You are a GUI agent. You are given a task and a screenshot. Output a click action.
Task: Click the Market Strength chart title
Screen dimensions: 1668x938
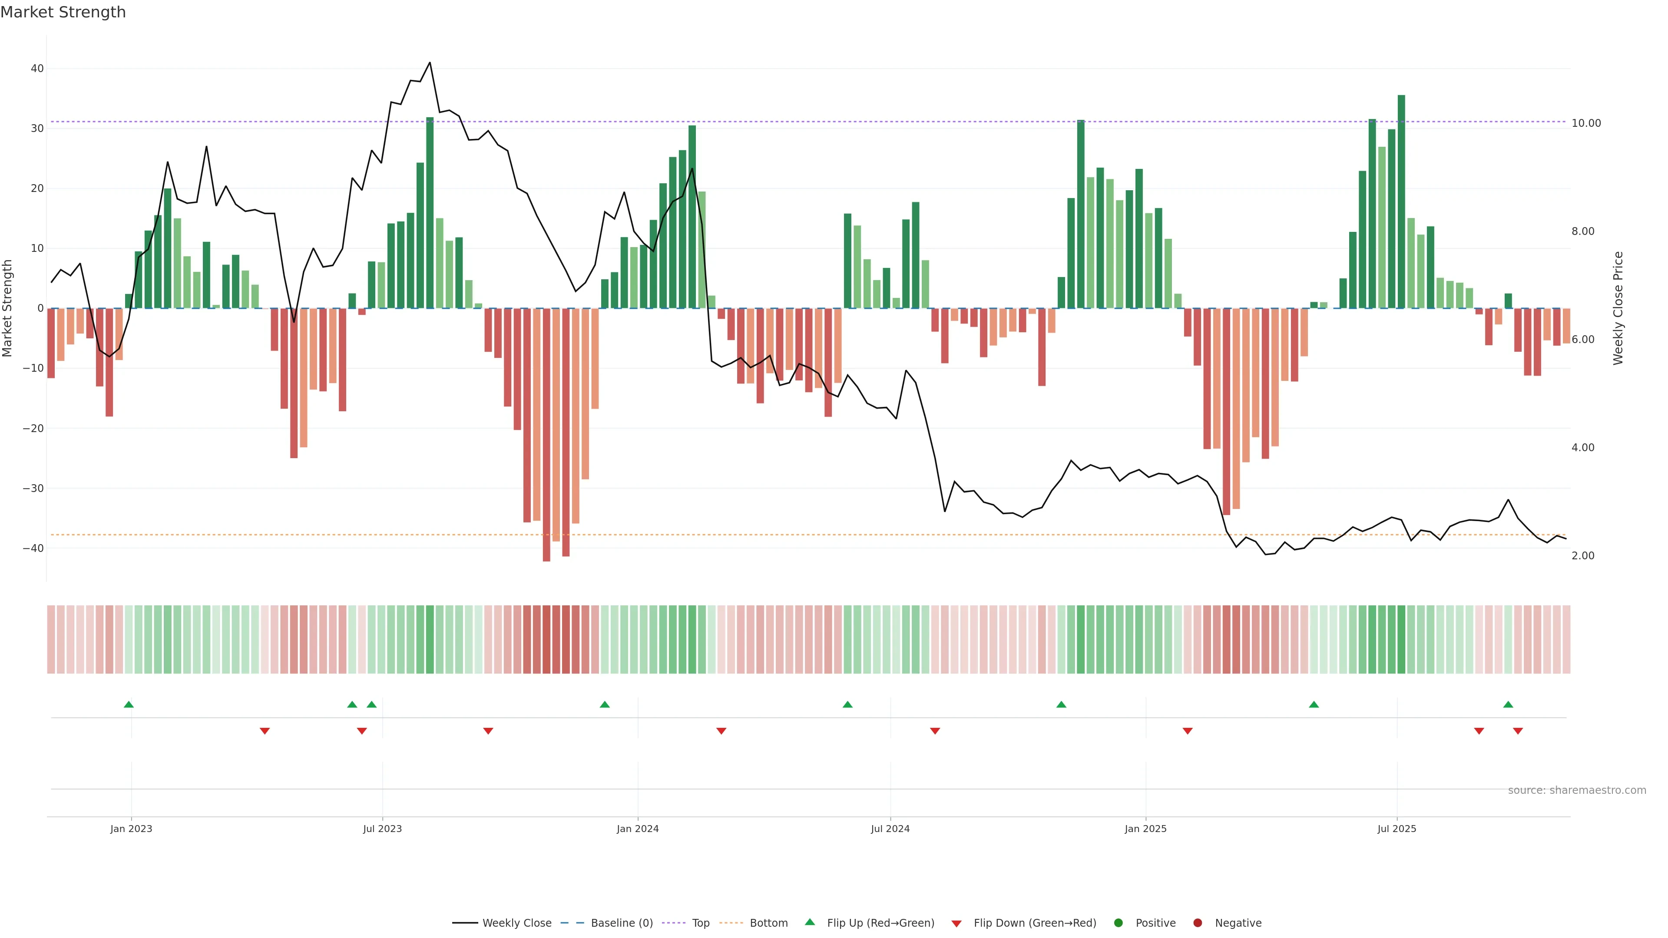click(63, 12)
